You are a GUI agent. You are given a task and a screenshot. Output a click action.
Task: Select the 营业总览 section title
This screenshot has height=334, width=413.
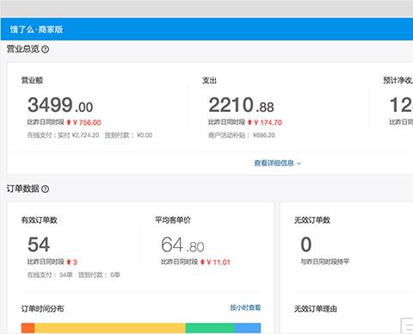tap(23, 49)
